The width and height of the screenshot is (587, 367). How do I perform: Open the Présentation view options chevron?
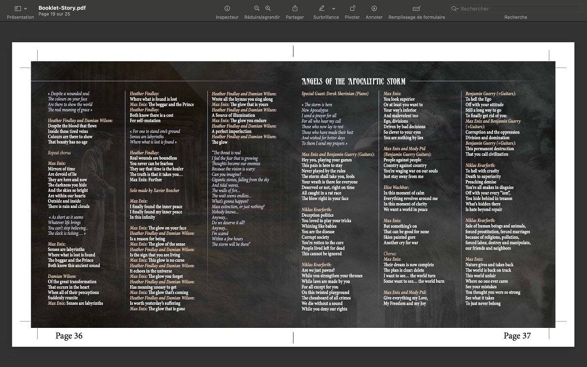pos(25,8)
